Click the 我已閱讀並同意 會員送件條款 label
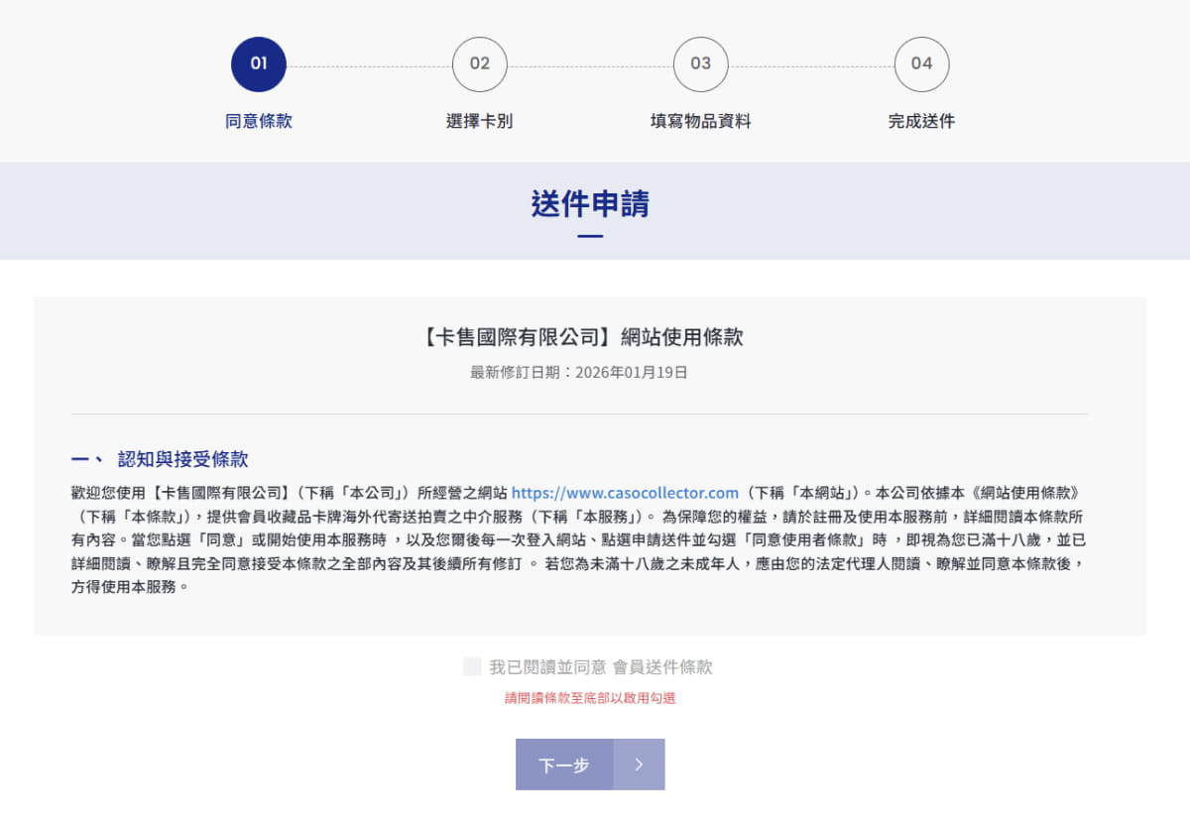This screenshot has width=1190, height=827. coord(600,667)
